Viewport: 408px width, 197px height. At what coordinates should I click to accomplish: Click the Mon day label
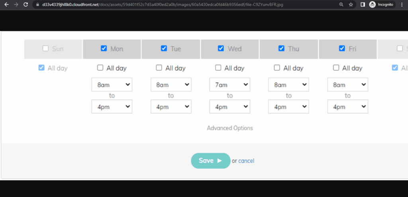[117, 49]
